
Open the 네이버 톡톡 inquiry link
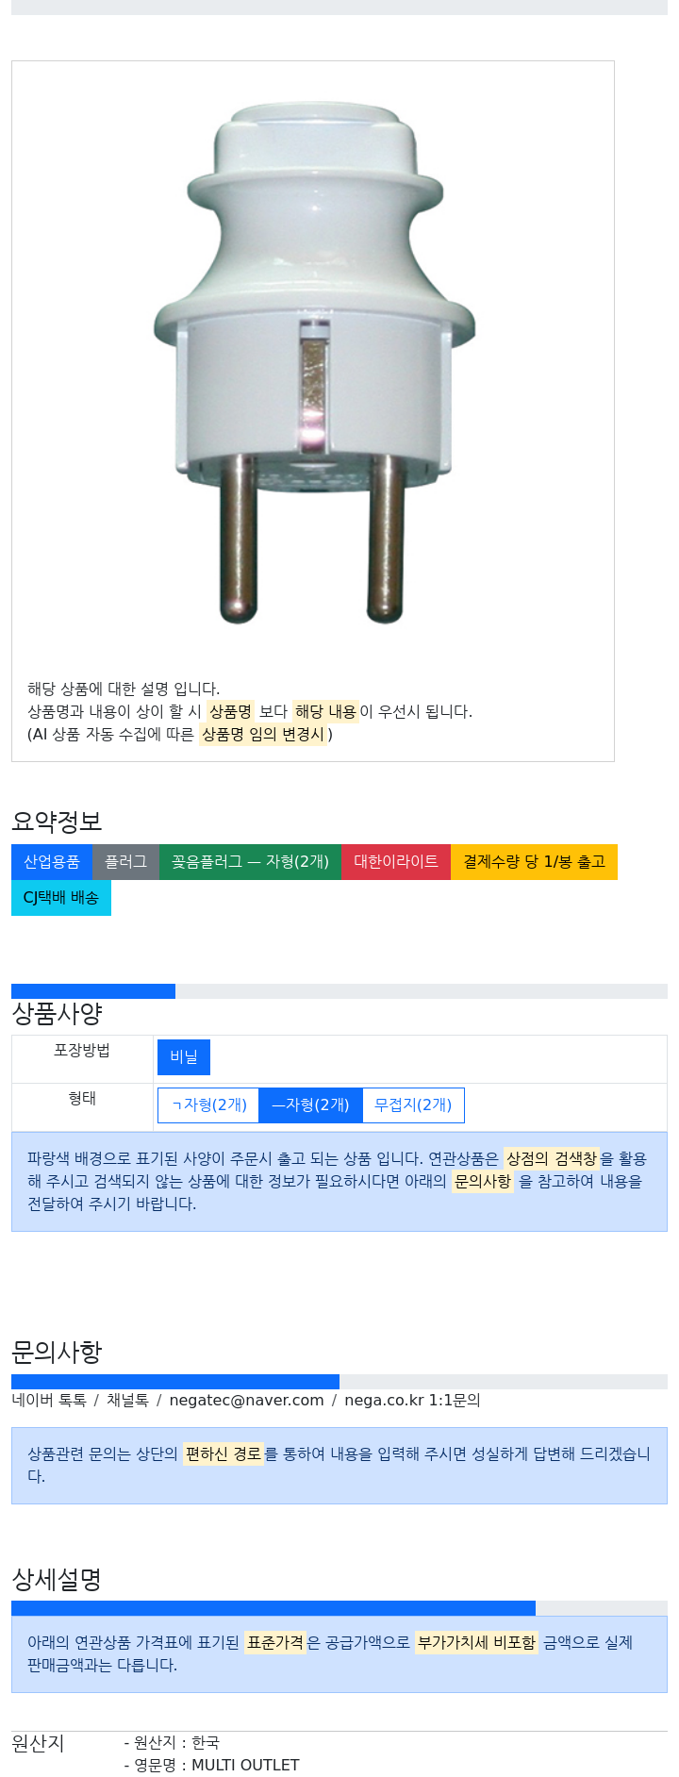pyautogui.click(x=49, y=1401)
